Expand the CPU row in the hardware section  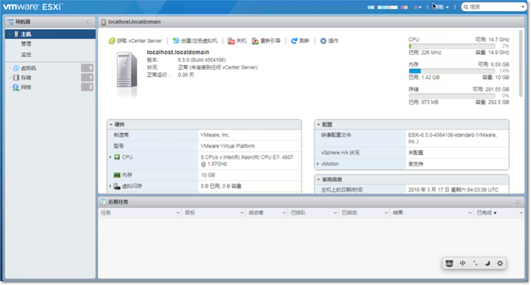[x=111, y=157]
